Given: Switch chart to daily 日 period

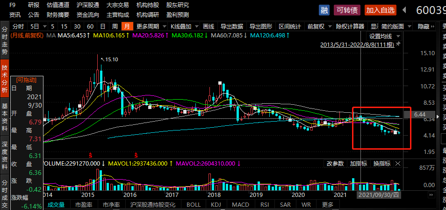Looking at the screenshot, I should (102, 26).
